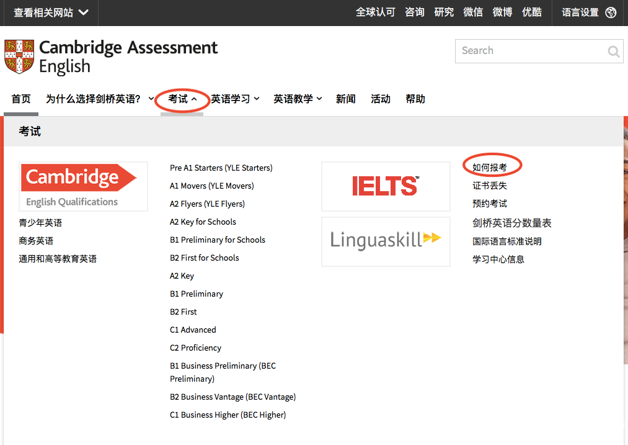Click the 优酷 top link
Screen dimensions: 628x445
coord(532,12)
